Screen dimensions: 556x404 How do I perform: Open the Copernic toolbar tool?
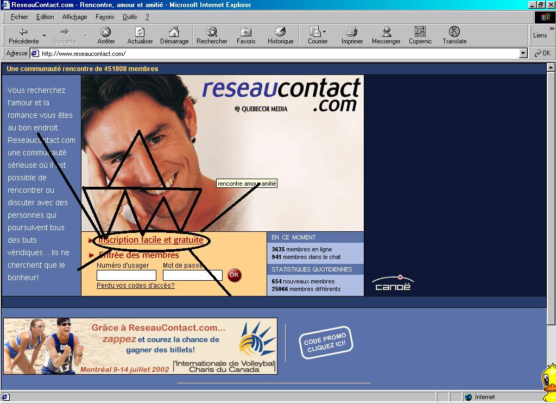point(420,35)
